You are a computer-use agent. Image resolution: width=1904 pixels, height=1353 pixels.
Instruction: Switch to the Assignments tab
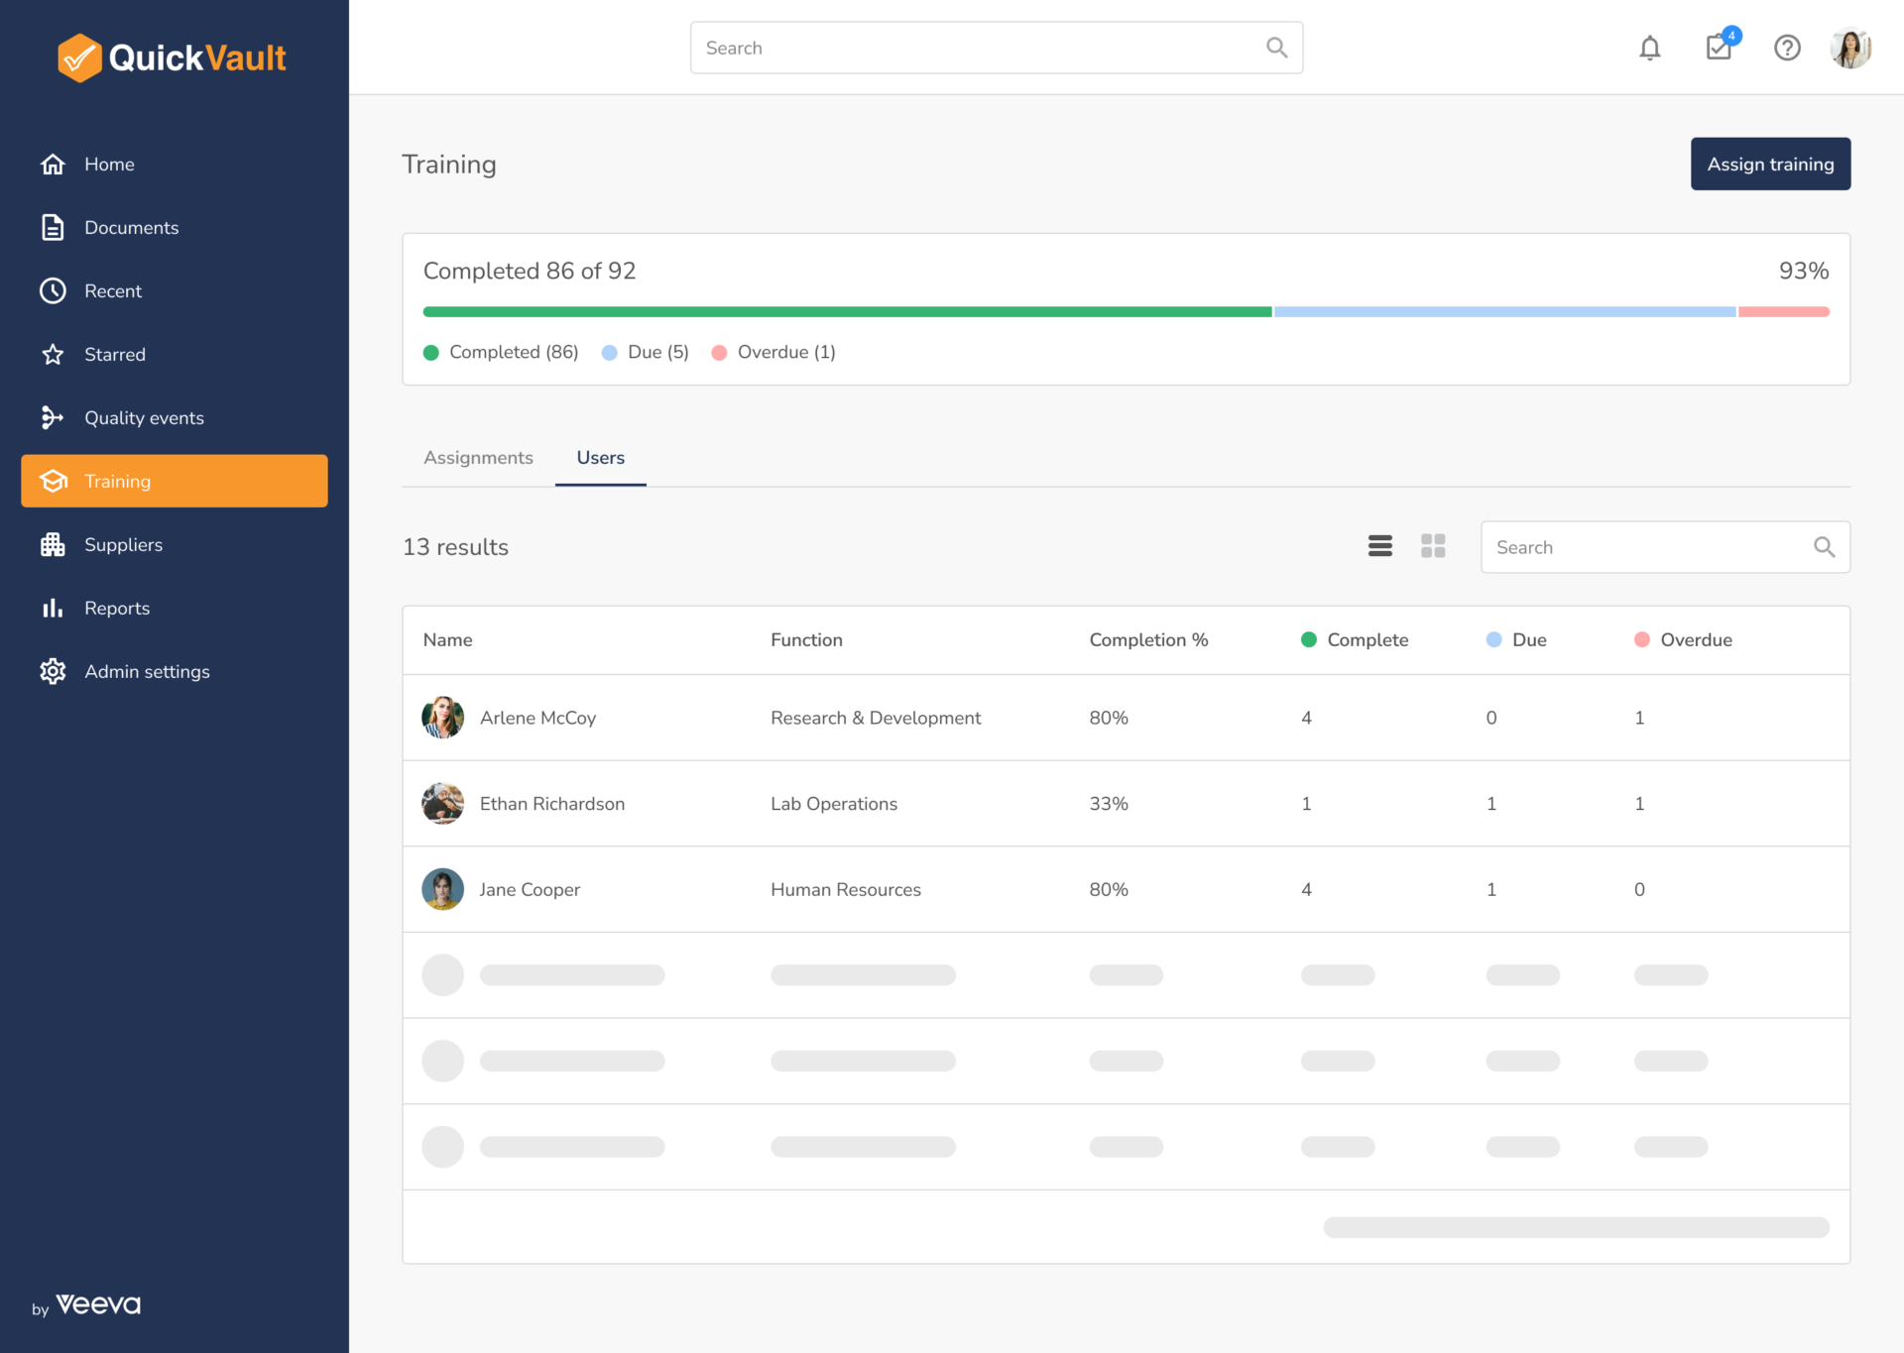[478, 457]
